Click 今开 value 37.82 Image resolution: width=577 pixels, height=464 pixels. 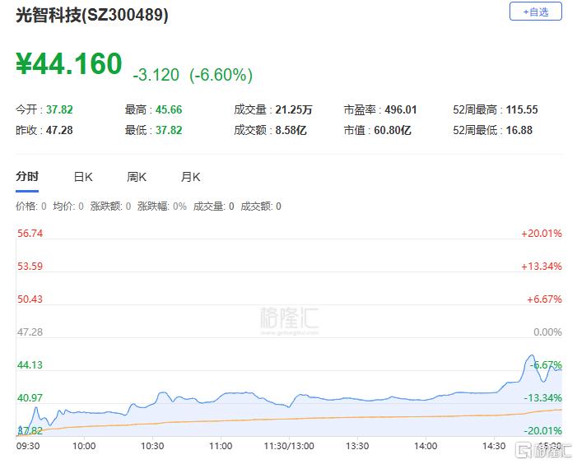click(59, 109)
